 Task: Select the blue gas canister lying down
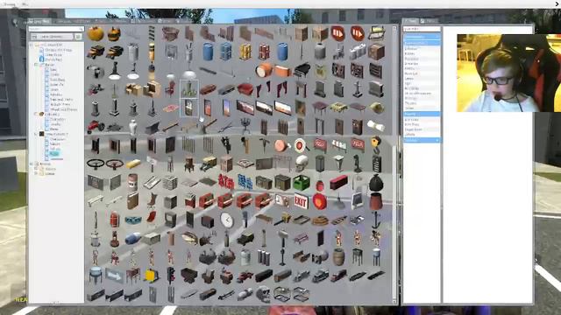[x=133, y=239]
